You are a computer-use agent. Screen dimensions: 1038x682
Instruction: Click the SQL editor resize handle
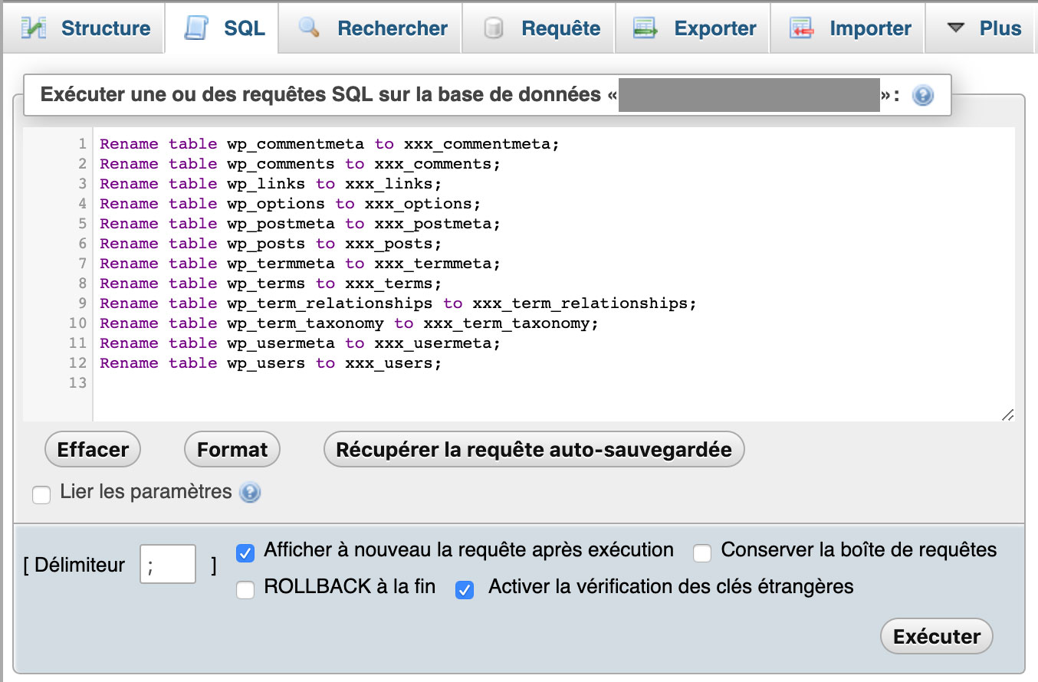tap(1007, 415)
